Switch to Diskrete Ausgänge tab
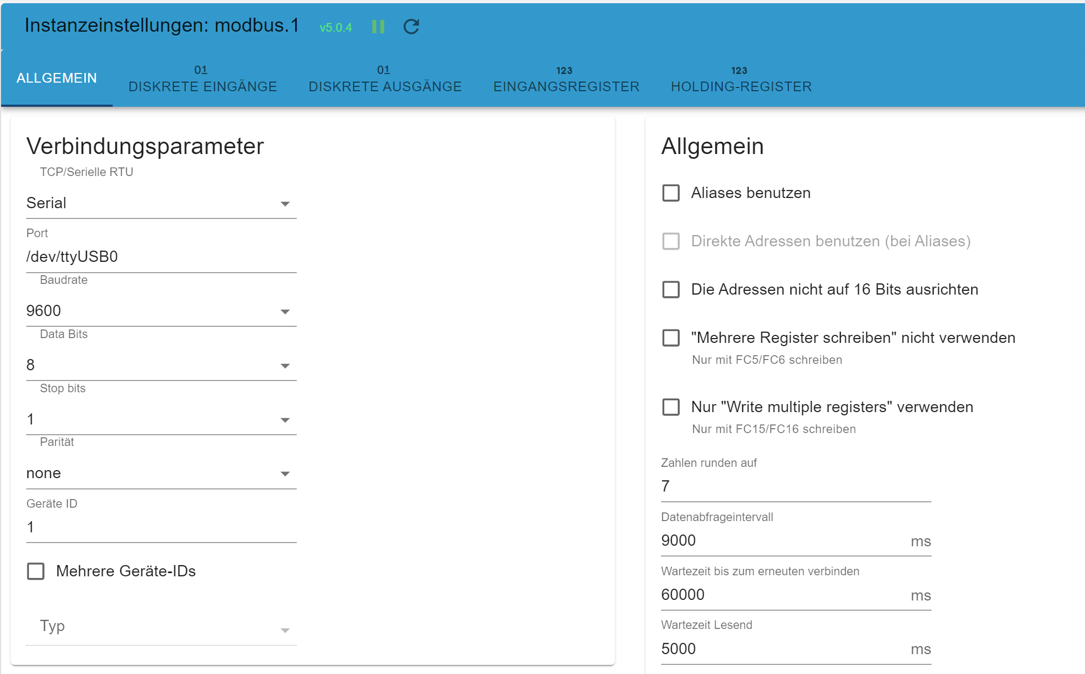This screenshot has height=674, width=1085. (385, 79)
